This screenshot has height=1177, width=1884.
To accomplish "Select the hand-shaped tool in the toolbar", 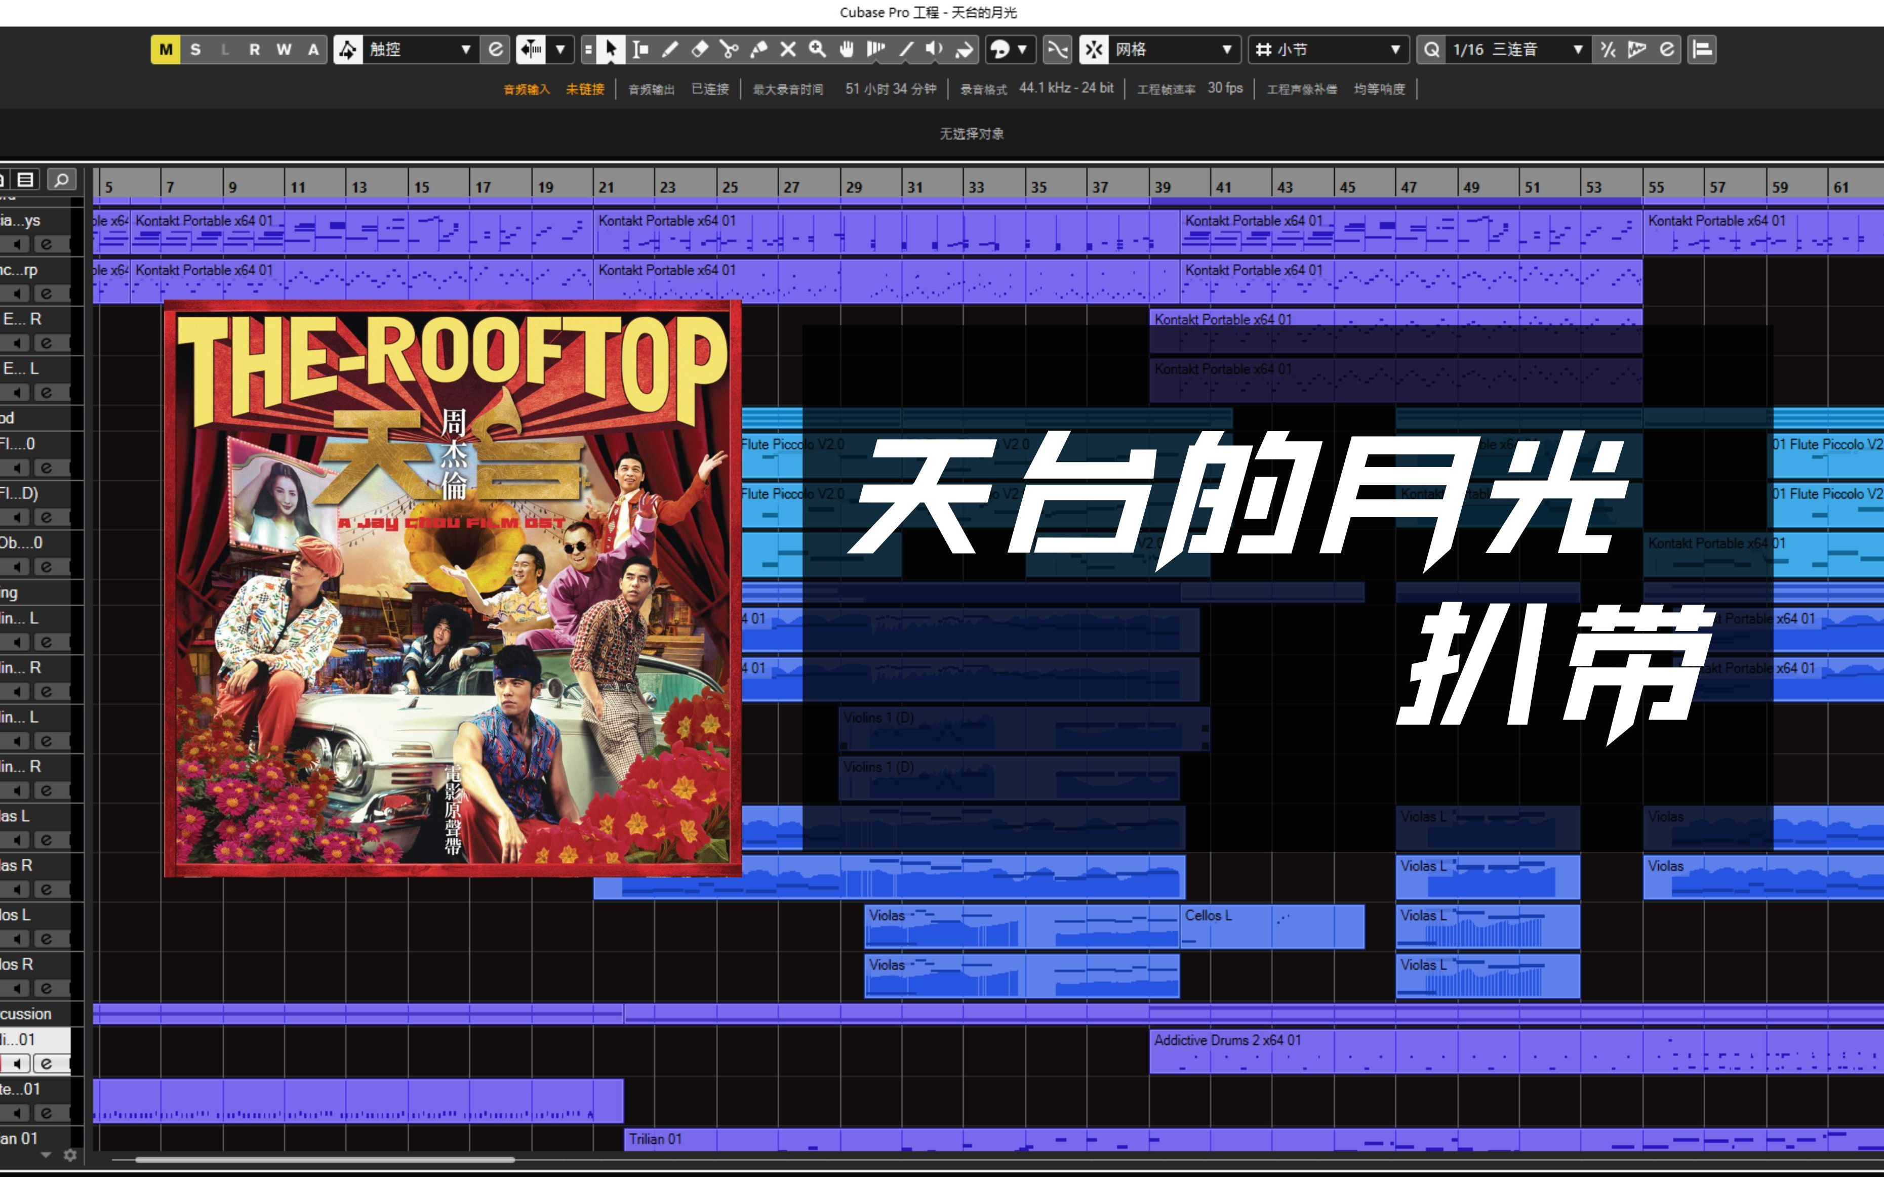I will coord(847,49).
